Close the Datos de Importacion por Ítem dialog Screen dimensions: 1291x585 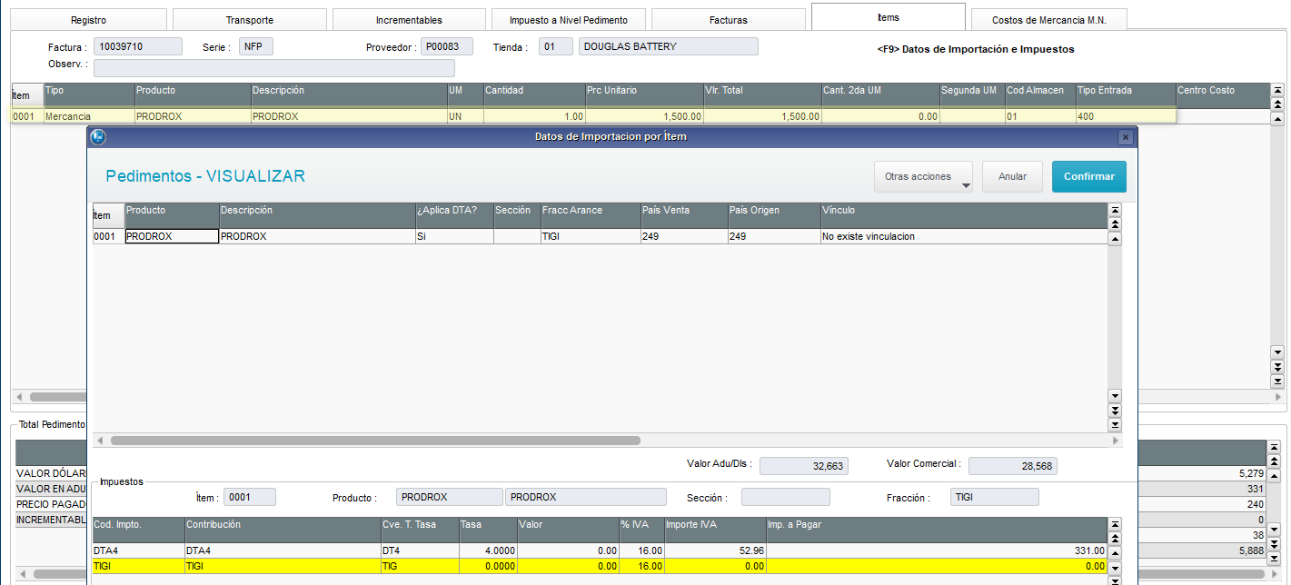(1125, 137)
